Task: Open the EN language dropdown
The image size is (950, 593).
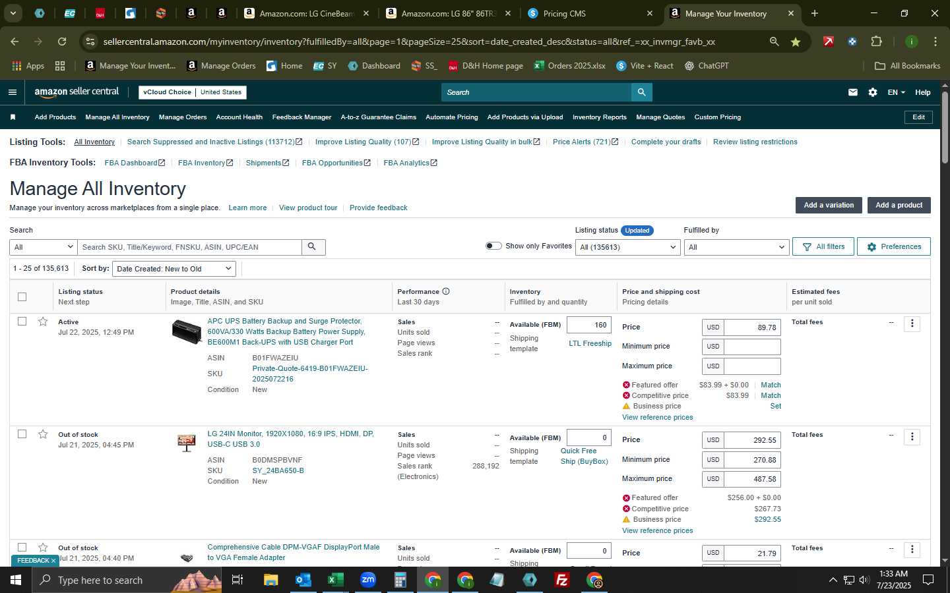Action: tap(896, 92)
